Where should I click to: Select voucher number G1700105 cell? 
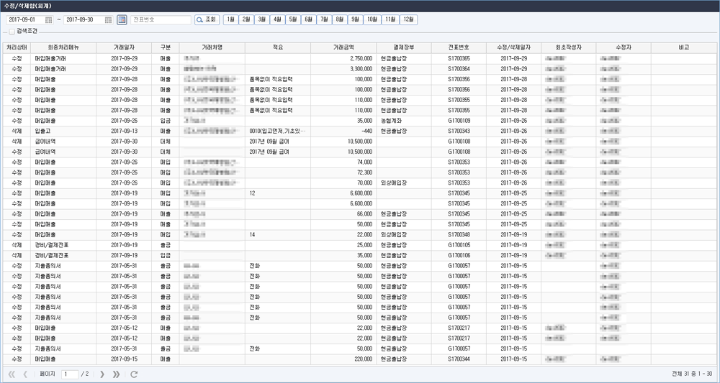coord(459,245)
